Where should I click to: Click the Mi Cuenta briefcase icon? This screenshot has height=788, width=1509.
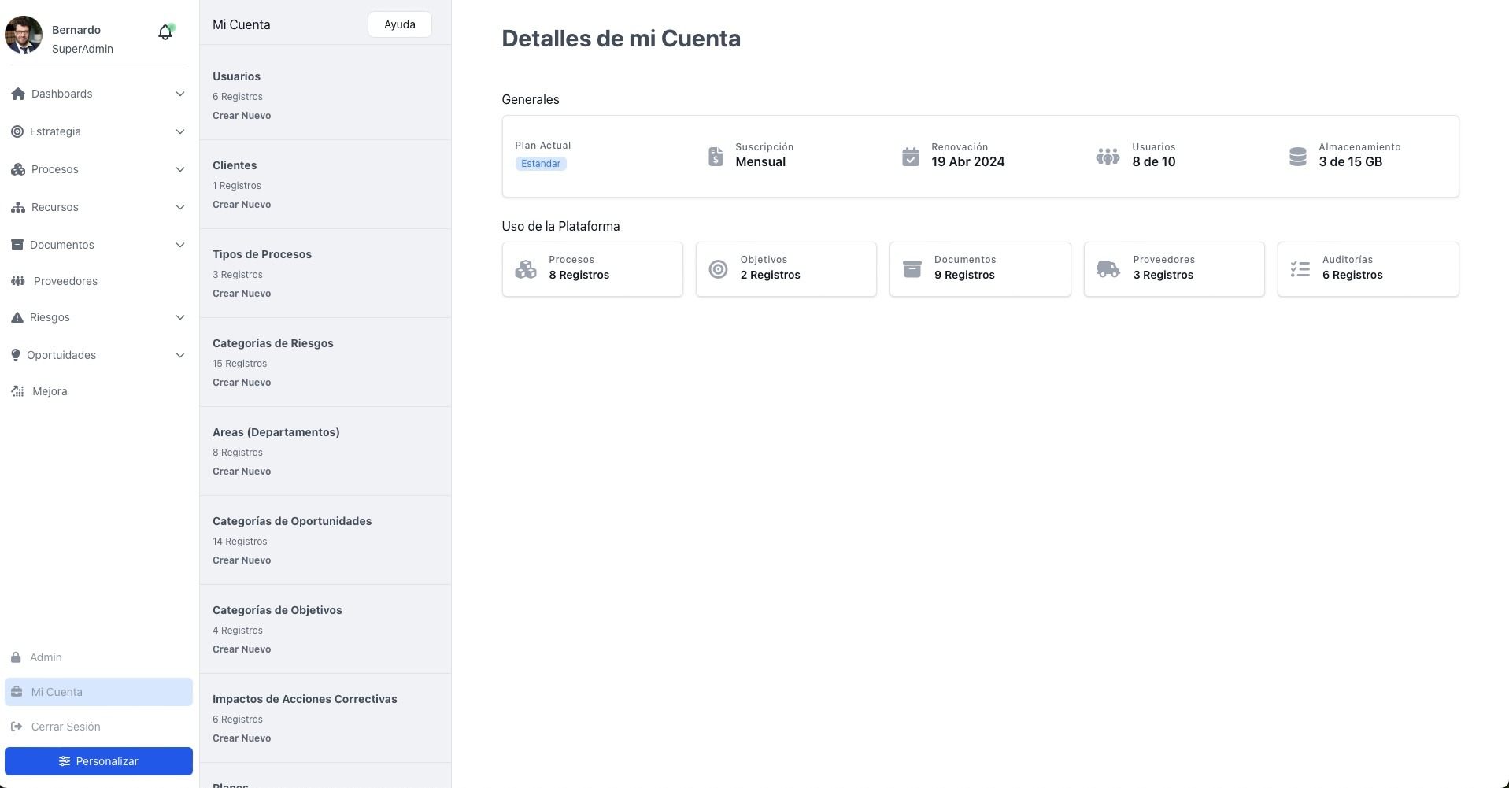point(17,692)
